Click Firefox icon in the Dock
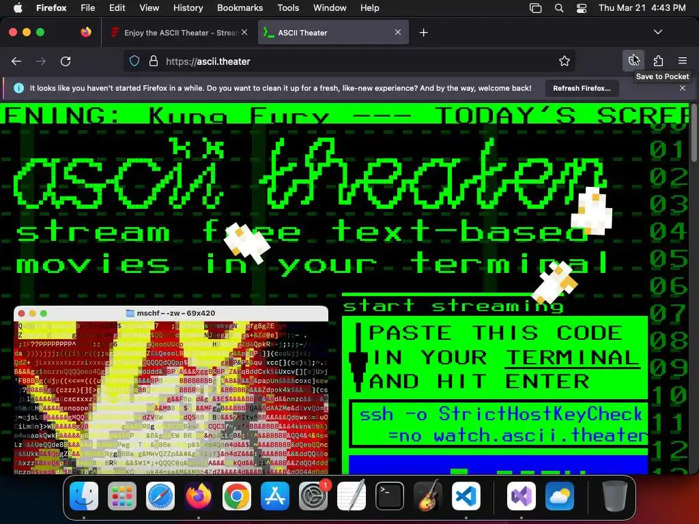 point(199,496)
